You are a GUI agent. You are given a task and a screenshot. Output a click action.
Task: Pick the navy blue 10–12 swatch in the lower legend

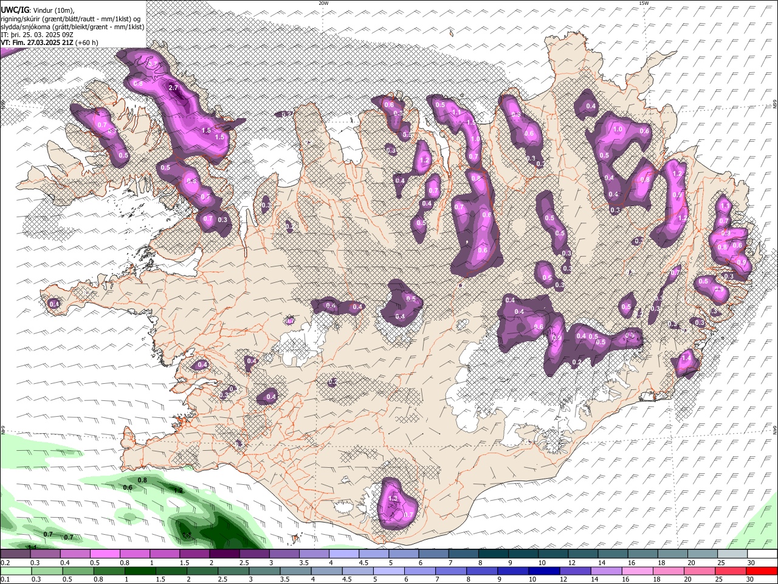543,571
